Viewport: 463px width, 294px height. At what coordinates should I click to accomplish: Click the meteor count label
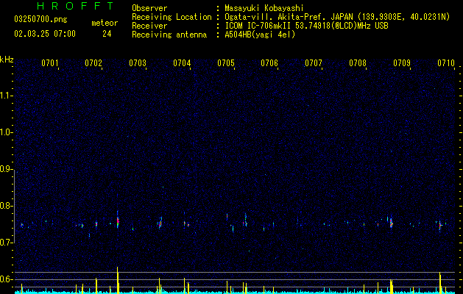(x=105, y=23)
